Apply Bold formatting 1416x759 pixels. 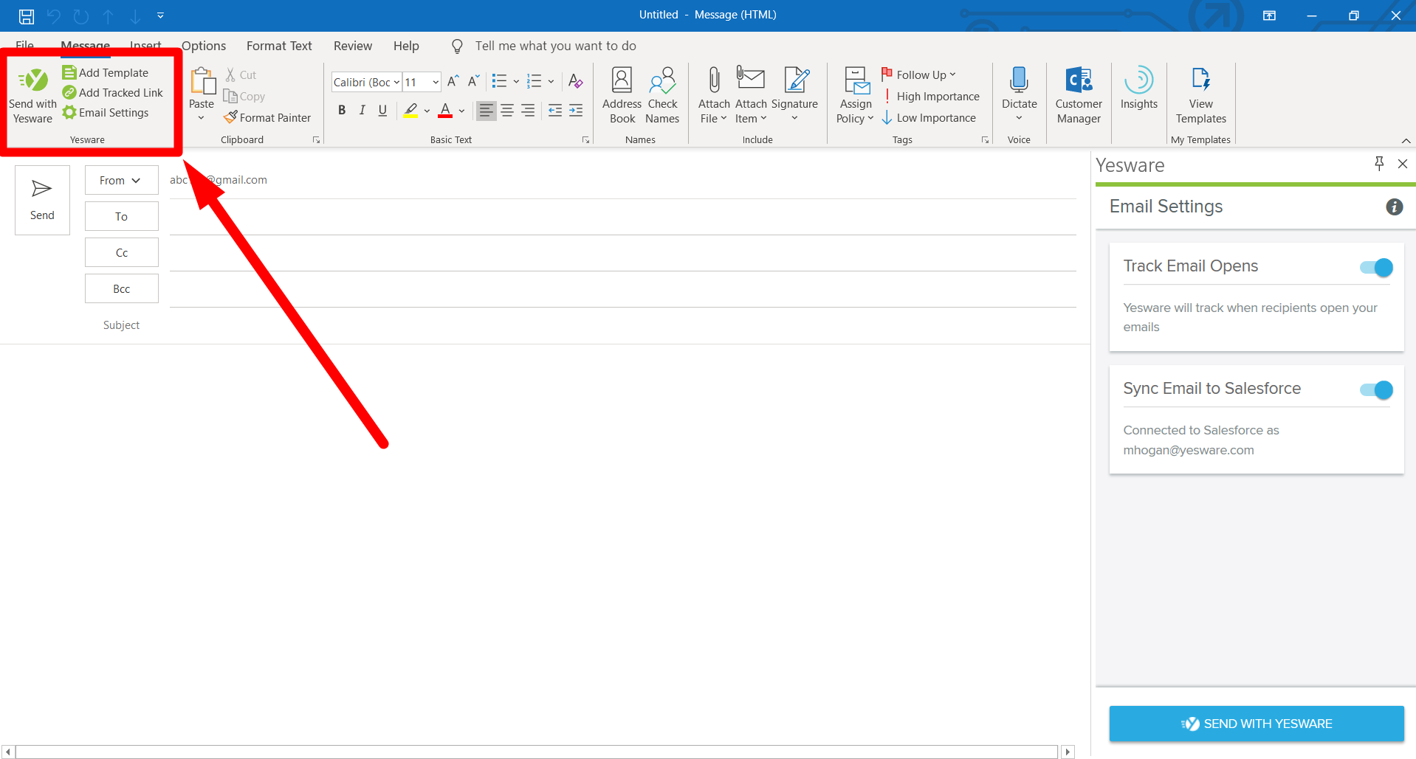coord(342,111)
